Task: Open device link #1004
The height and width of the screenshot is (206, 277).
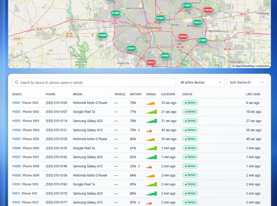Action: 17,130
